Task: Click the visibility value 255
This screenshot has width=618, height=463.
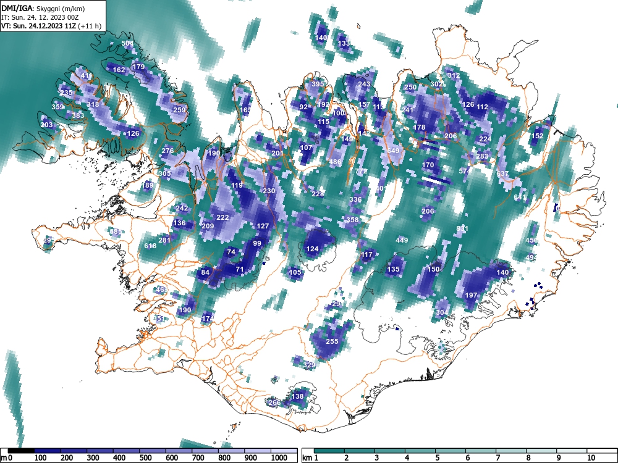Action: tap(332, 341)
